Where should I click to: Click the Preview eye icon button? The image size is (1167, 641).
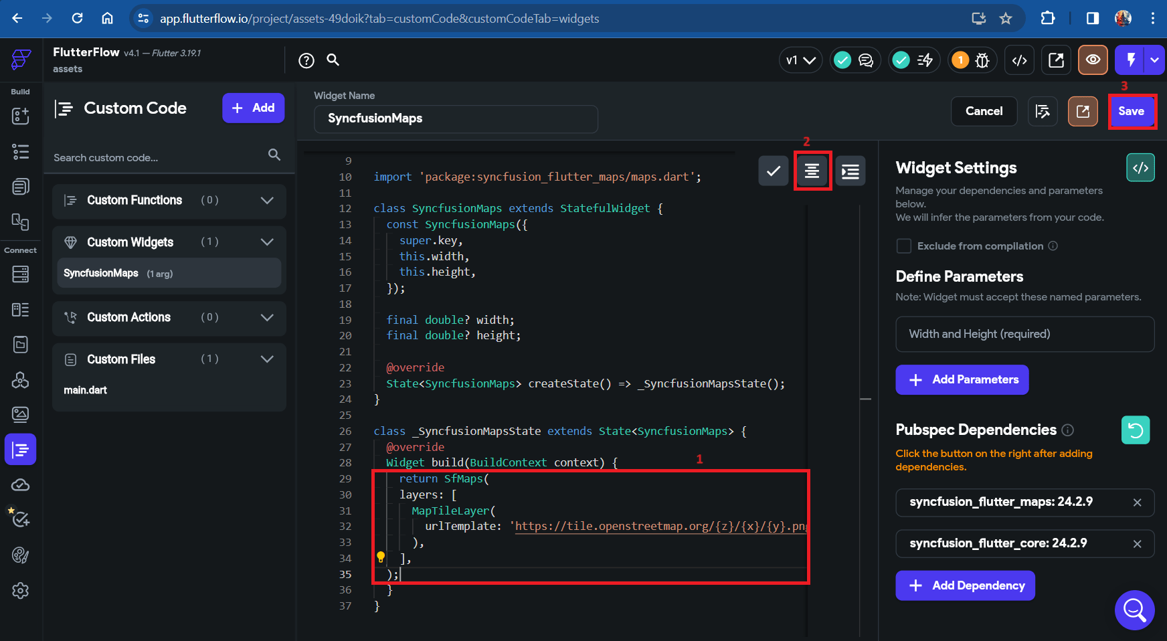[1093, 60]
